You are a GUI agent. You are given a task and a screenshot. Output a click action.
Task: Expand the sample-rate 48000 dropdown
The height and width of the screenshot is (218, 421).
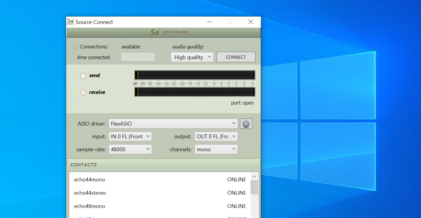[x=130, y=149]
